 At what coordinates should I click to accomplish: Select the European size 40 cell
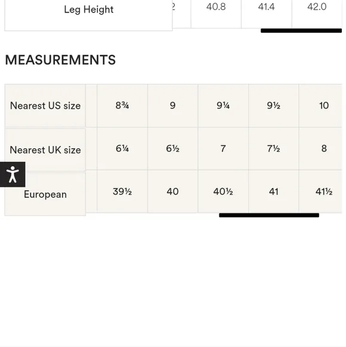(173, 191)
